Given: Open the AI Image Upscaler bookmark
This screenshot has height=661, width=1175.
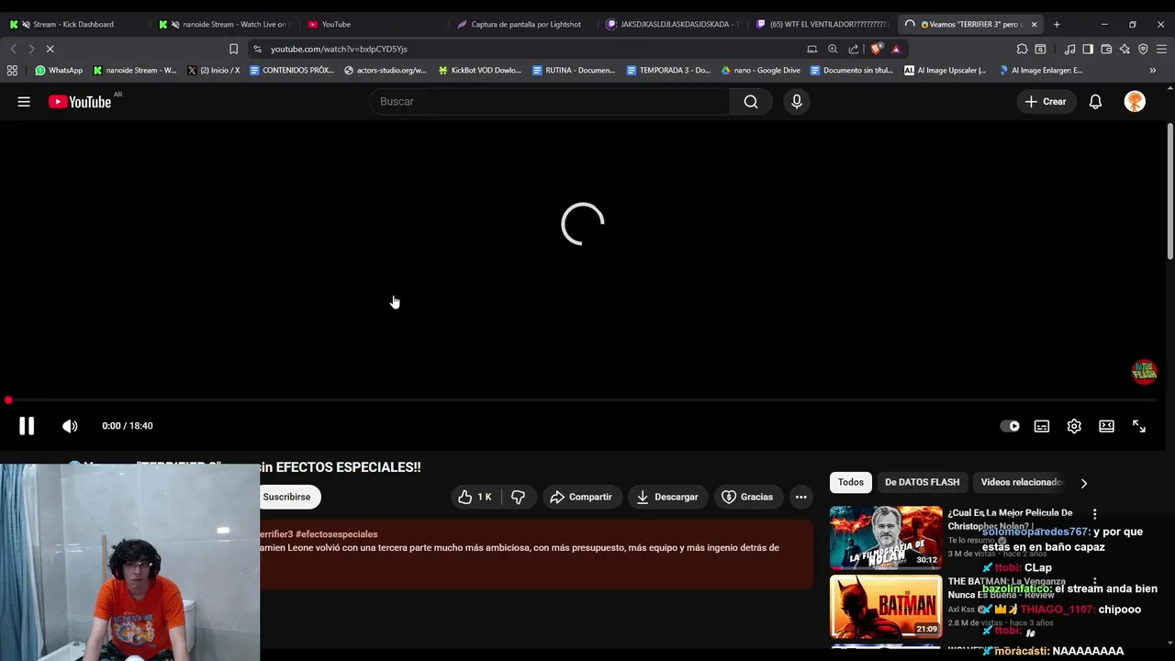Looking at the screenshot, I should [x=945, y=70].
